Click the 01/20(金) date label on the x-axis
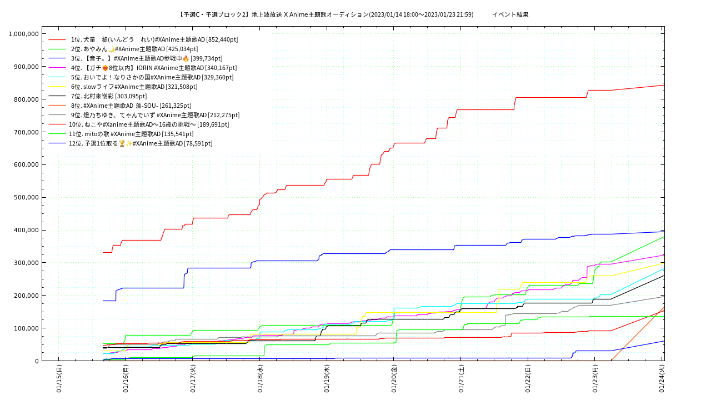 pos(394,379)
